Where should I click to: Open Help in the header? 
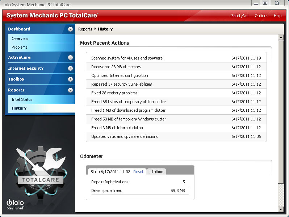click(x=277, y=16)
